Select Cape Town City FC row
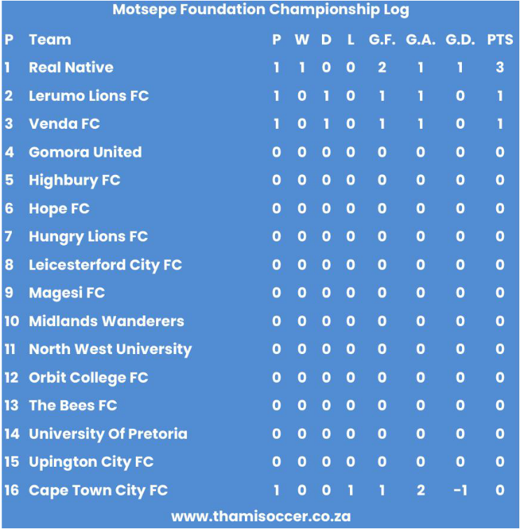Screen dimensions: 520x529 pos(260,490)
